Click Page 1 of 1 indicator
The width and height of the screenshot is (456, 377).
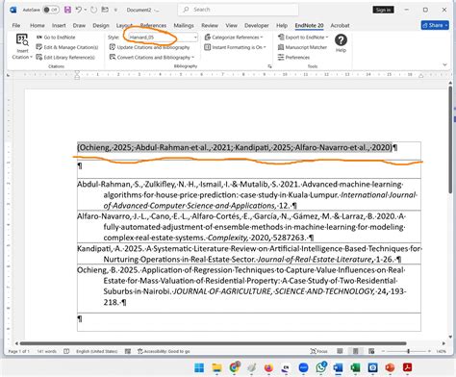[x=18, y=351]
